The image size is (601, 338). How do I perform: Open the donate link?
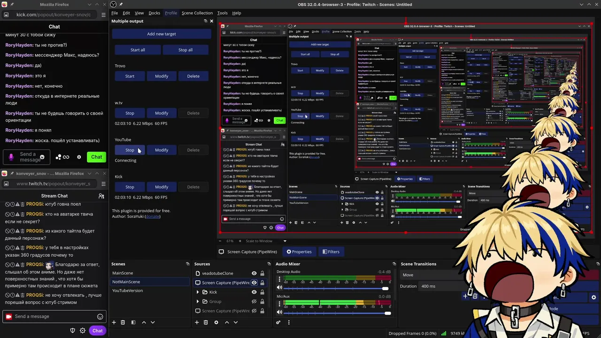pyautogui.click(x=153, y=216)
